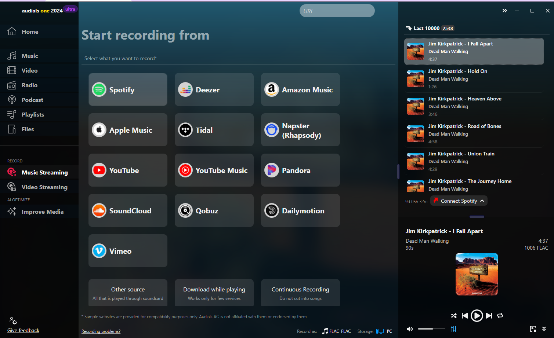554x338 pixels.
Task: Select track Road of Bones in list
Action: 474,134
